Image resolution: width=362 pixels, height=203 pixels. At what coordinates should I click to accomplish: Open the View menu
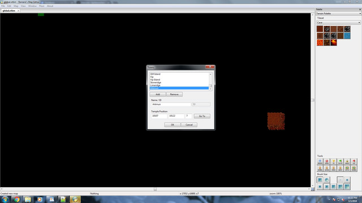(x=23, y=6)
